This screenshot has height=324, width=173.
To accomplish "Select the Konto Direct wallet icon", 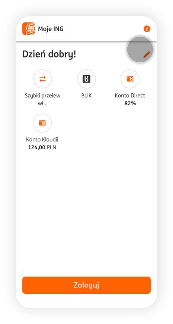I will click(x=130, y=79).
